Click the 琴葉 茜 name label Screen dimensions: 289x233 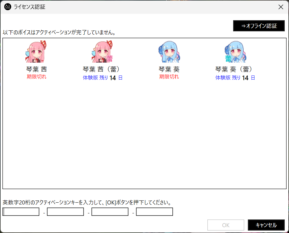[37, 69]
